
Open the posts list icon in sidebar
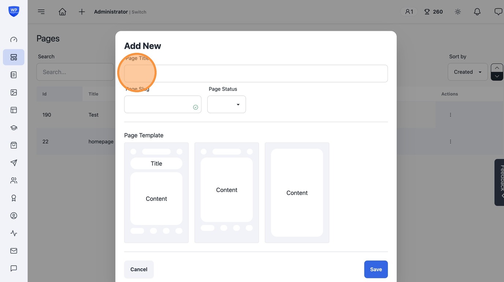14,75
